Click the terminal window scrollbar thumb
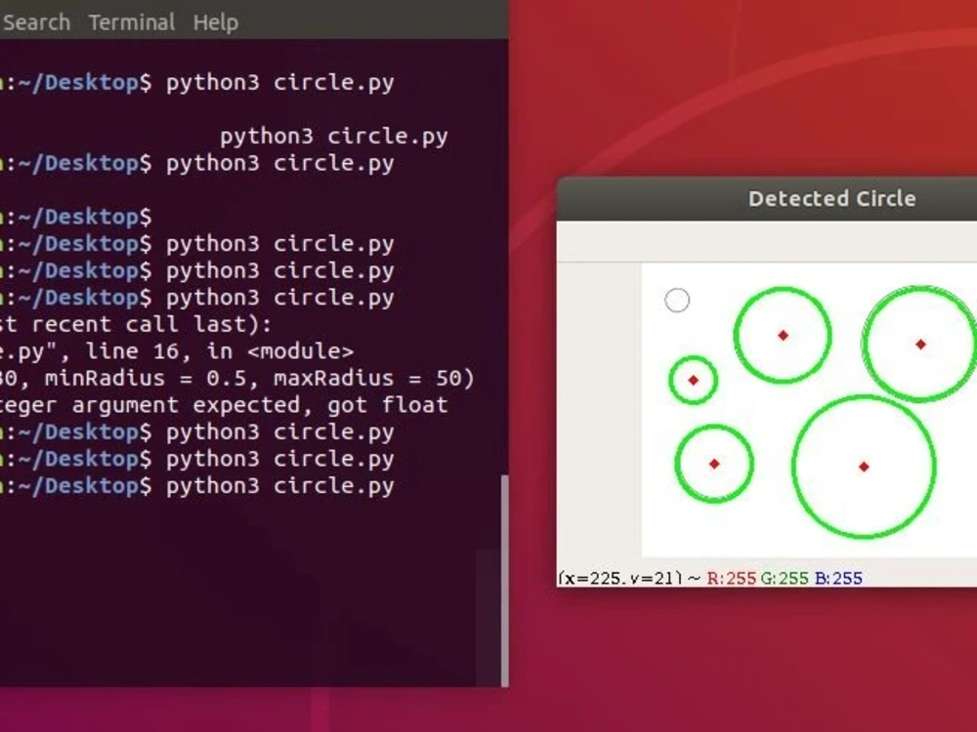Viewport: 977px width, 732px height. [x=505, y=581]
